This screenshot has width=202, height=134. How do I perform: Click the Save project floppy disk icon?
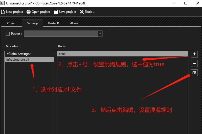tap(56, 12)
